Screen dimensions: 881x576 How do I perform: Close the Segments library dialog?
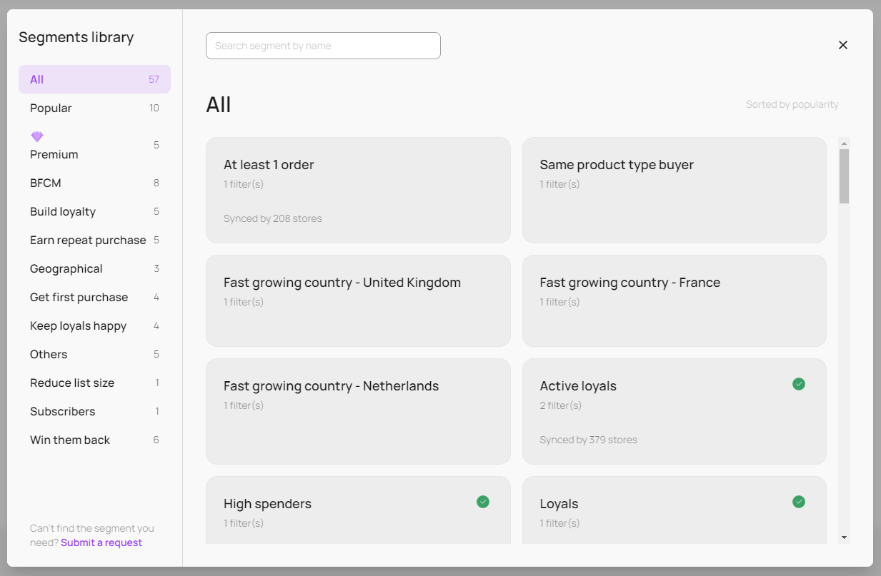pyautogui.click(x=843, y=45)
